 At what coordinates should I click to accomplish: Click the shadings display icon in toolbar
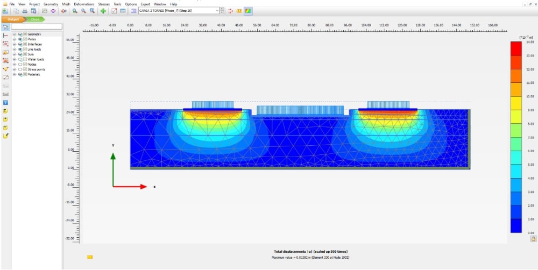(248, 11)
